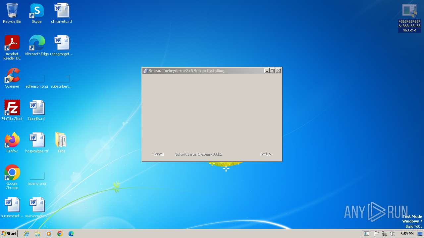The image size is (424, 238).
Task: Select the Skype desktop shortcut
Action: pos(37,13)
